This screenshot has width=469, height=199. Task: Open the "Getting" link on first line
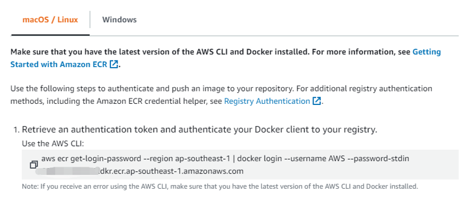click(x=427, y=52)
